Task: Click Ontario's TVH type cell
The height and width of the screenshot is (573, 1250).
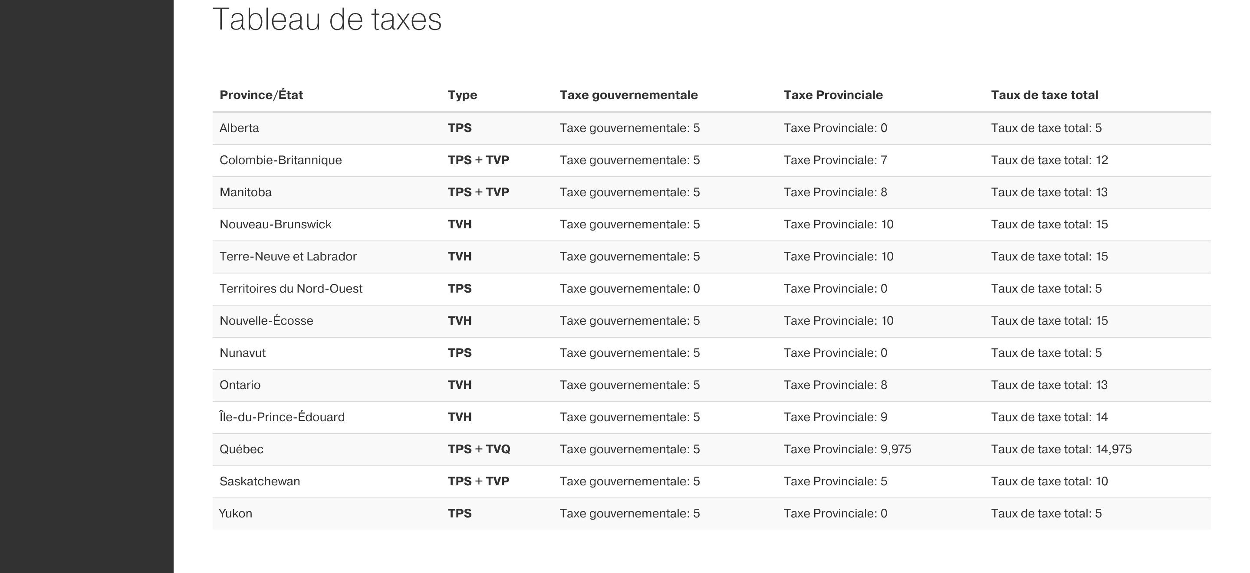Action: point(460,385)
